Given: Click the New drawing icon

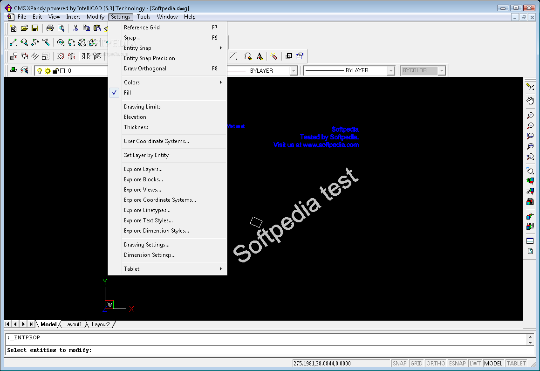Looking at the screenshot, I should (14, 28).
